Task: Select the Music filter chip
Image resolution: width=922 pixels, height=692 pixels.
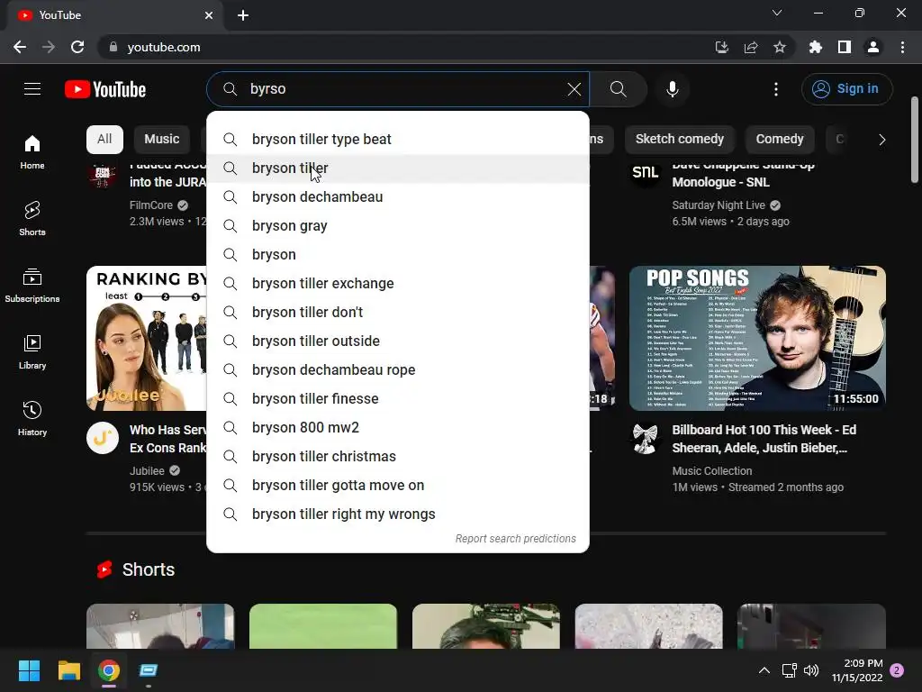Action: coord(162,139)
